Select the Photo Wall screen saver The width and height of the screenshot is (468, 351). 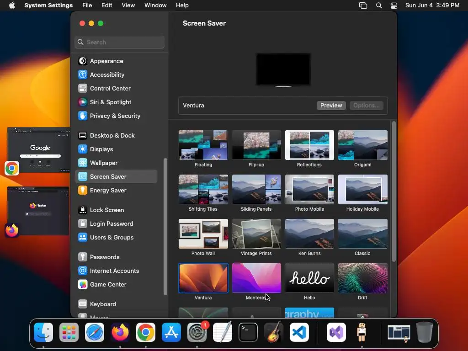(x=203, y=234)
